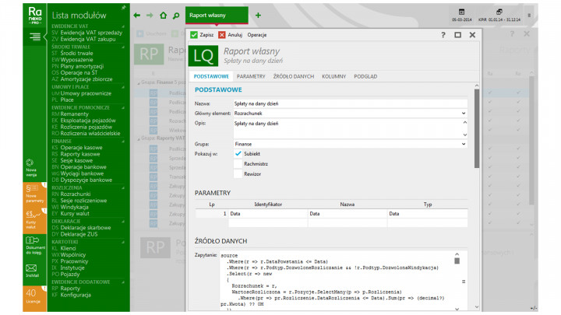561x315 pixels.
Task: Open the help question mark icon in the dialog
Action: pyautogui.click(x=443, y=35)
